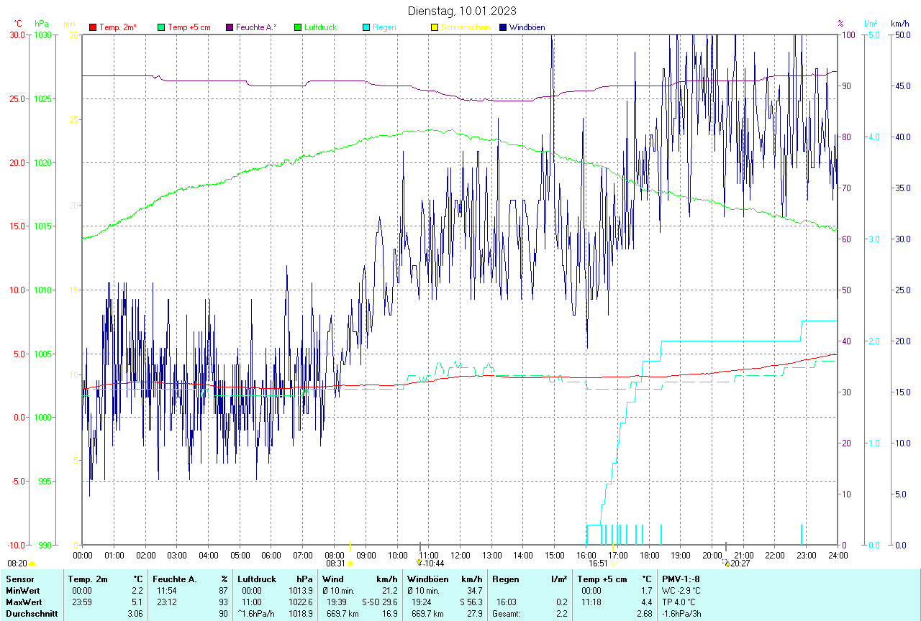Click the 24:00 tick on the time axis
Image resolution: width=921 pixels, height=621 pixels.
point(838,555)
